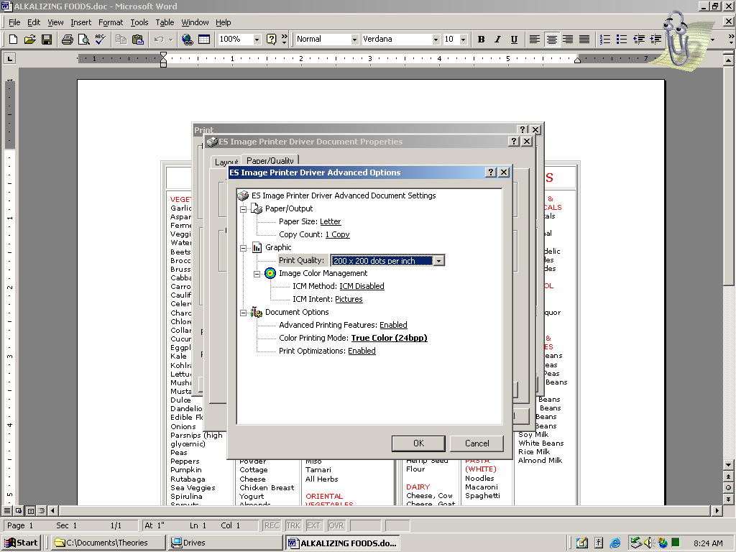
Task: Collapse the Graphic tree node
Action: pos(243,248)
